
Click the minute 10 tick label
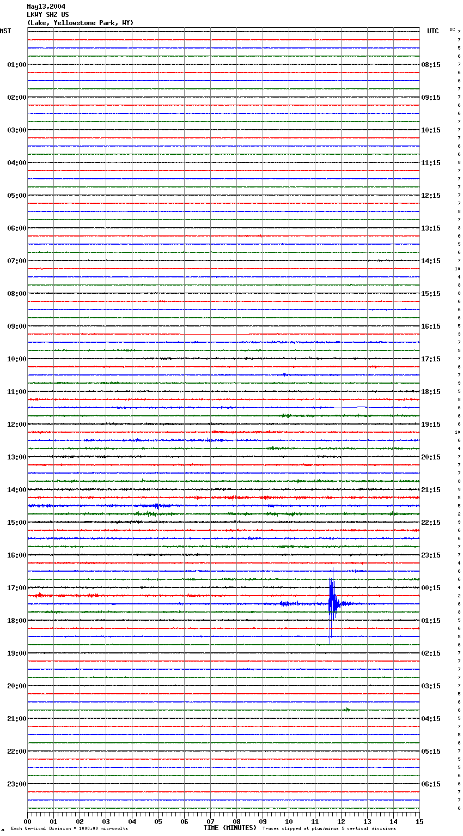[x=289, y=821]
